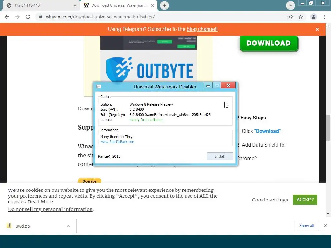Click the Ready for installation status text
The height and width of the screenshot is (248, 331).
(146, 120)
